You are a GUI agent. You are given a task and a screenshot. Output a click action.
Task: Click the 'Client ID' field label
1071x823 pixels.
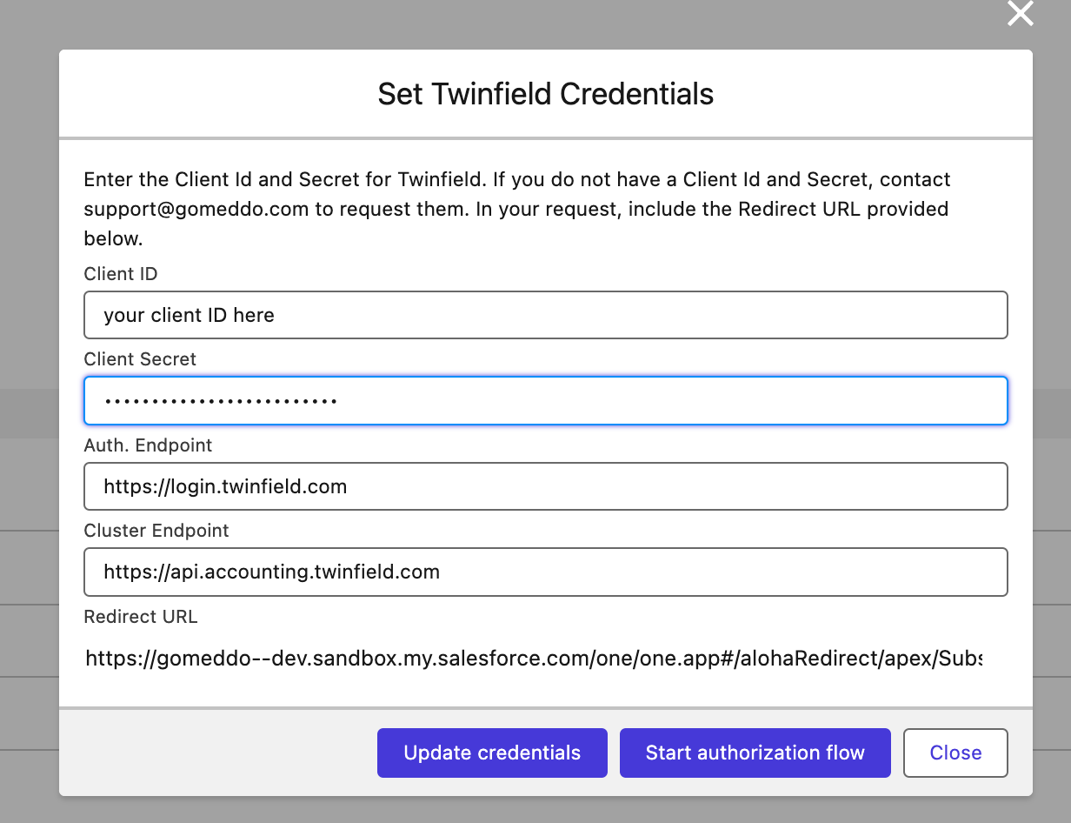121,274
